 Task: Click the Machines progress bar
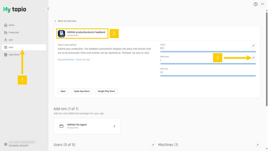pos(208,64)
